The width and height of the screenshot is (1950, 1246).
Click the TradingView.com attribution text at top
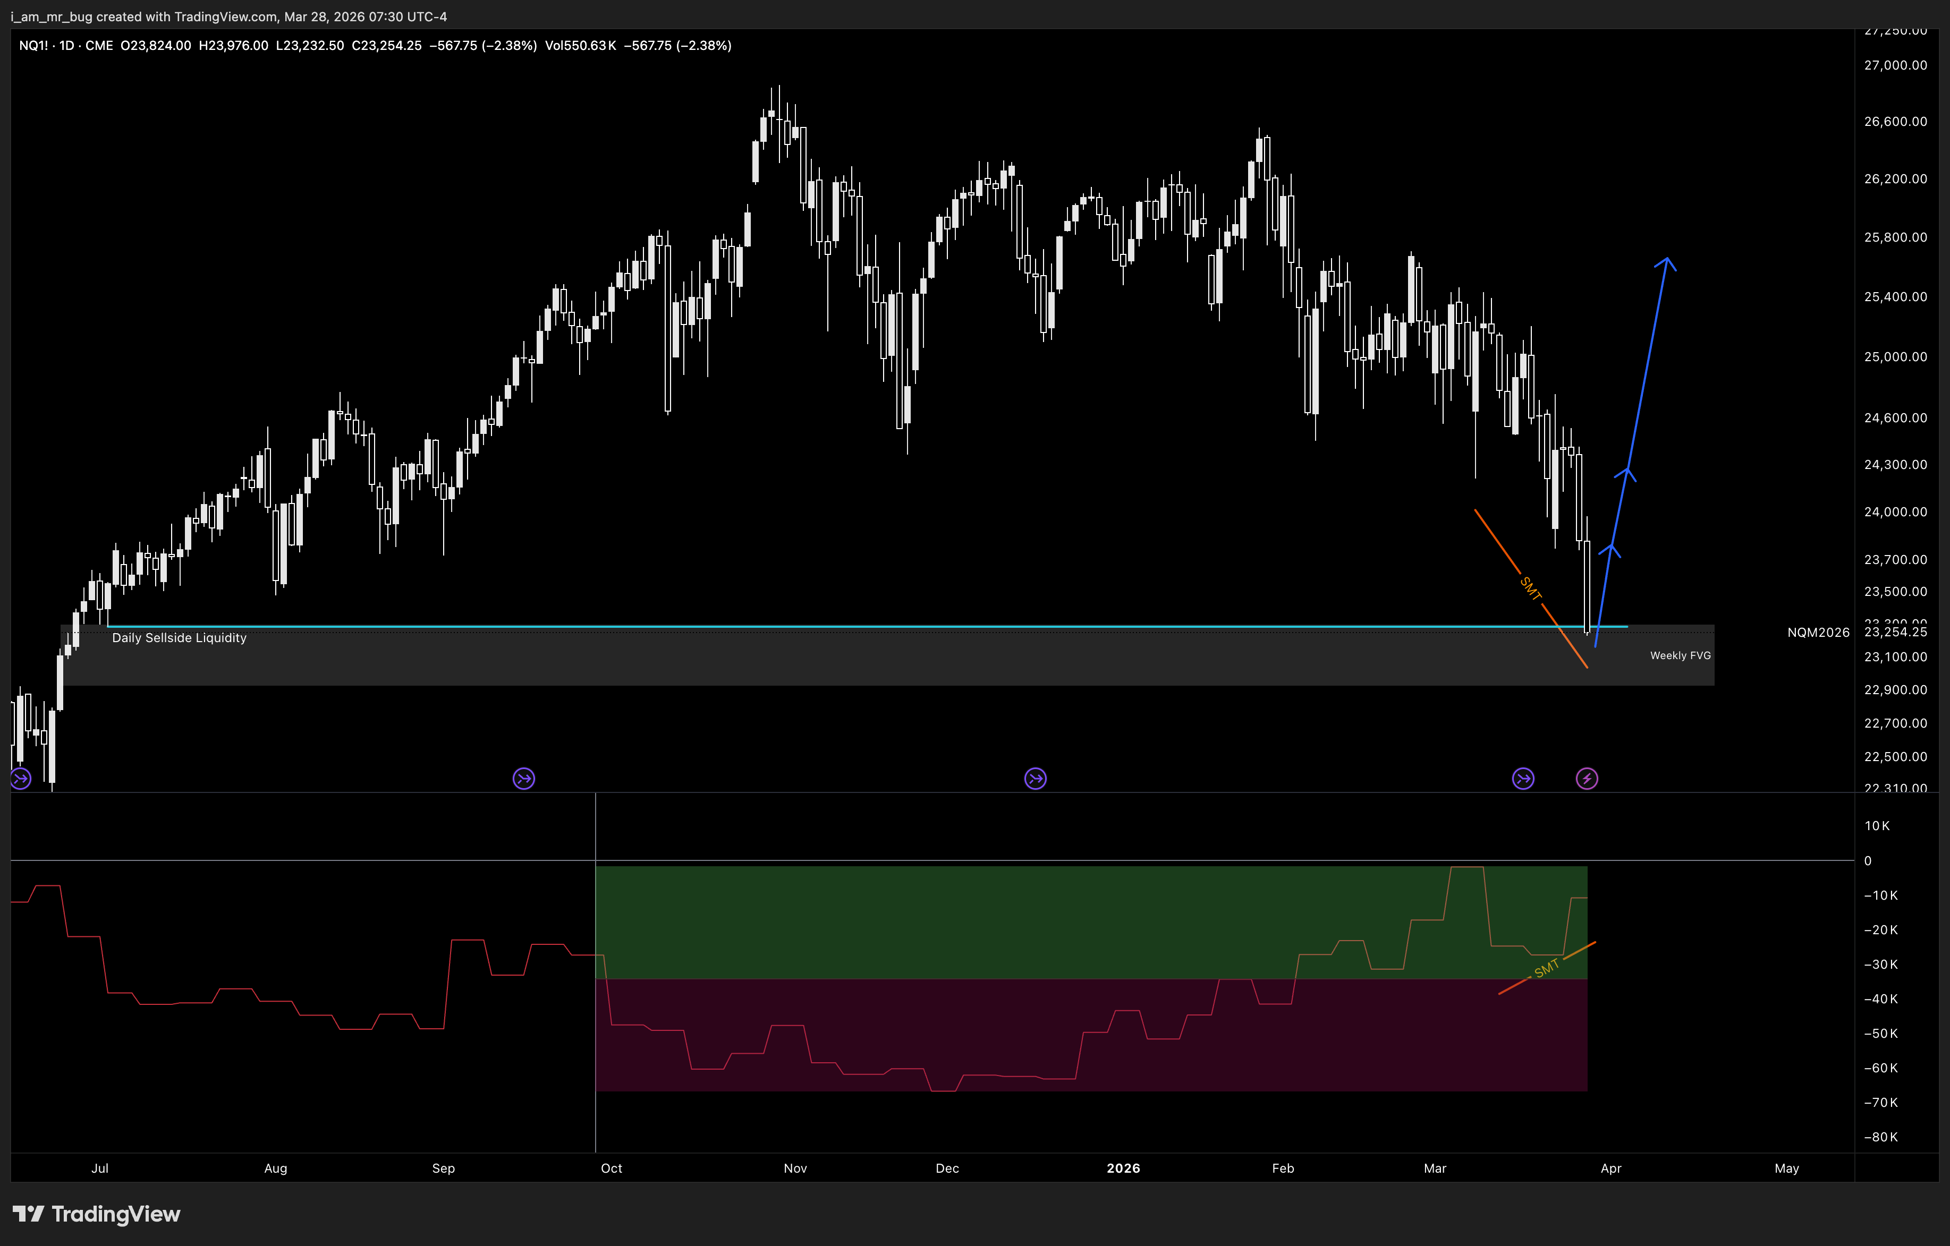coord(225,16)
